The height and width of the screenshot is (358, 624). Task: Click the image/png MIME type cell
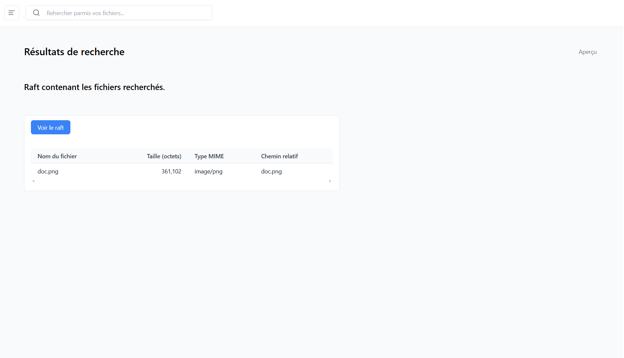click(x=208, y=171)
